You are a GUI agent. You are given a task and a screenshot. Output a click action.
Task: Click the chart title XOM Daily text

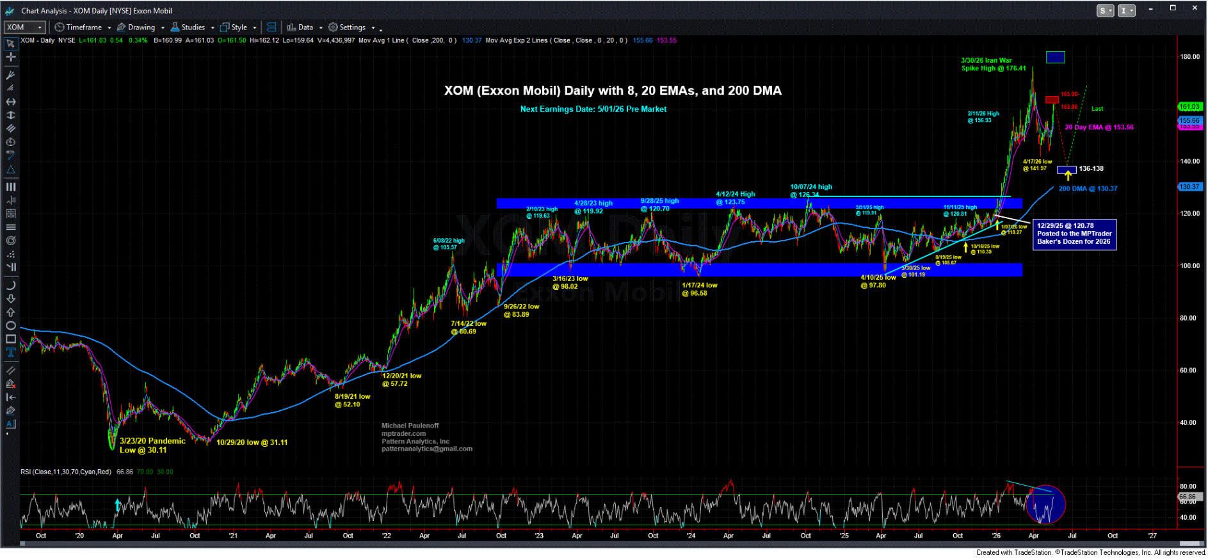[x=613, y=91]
